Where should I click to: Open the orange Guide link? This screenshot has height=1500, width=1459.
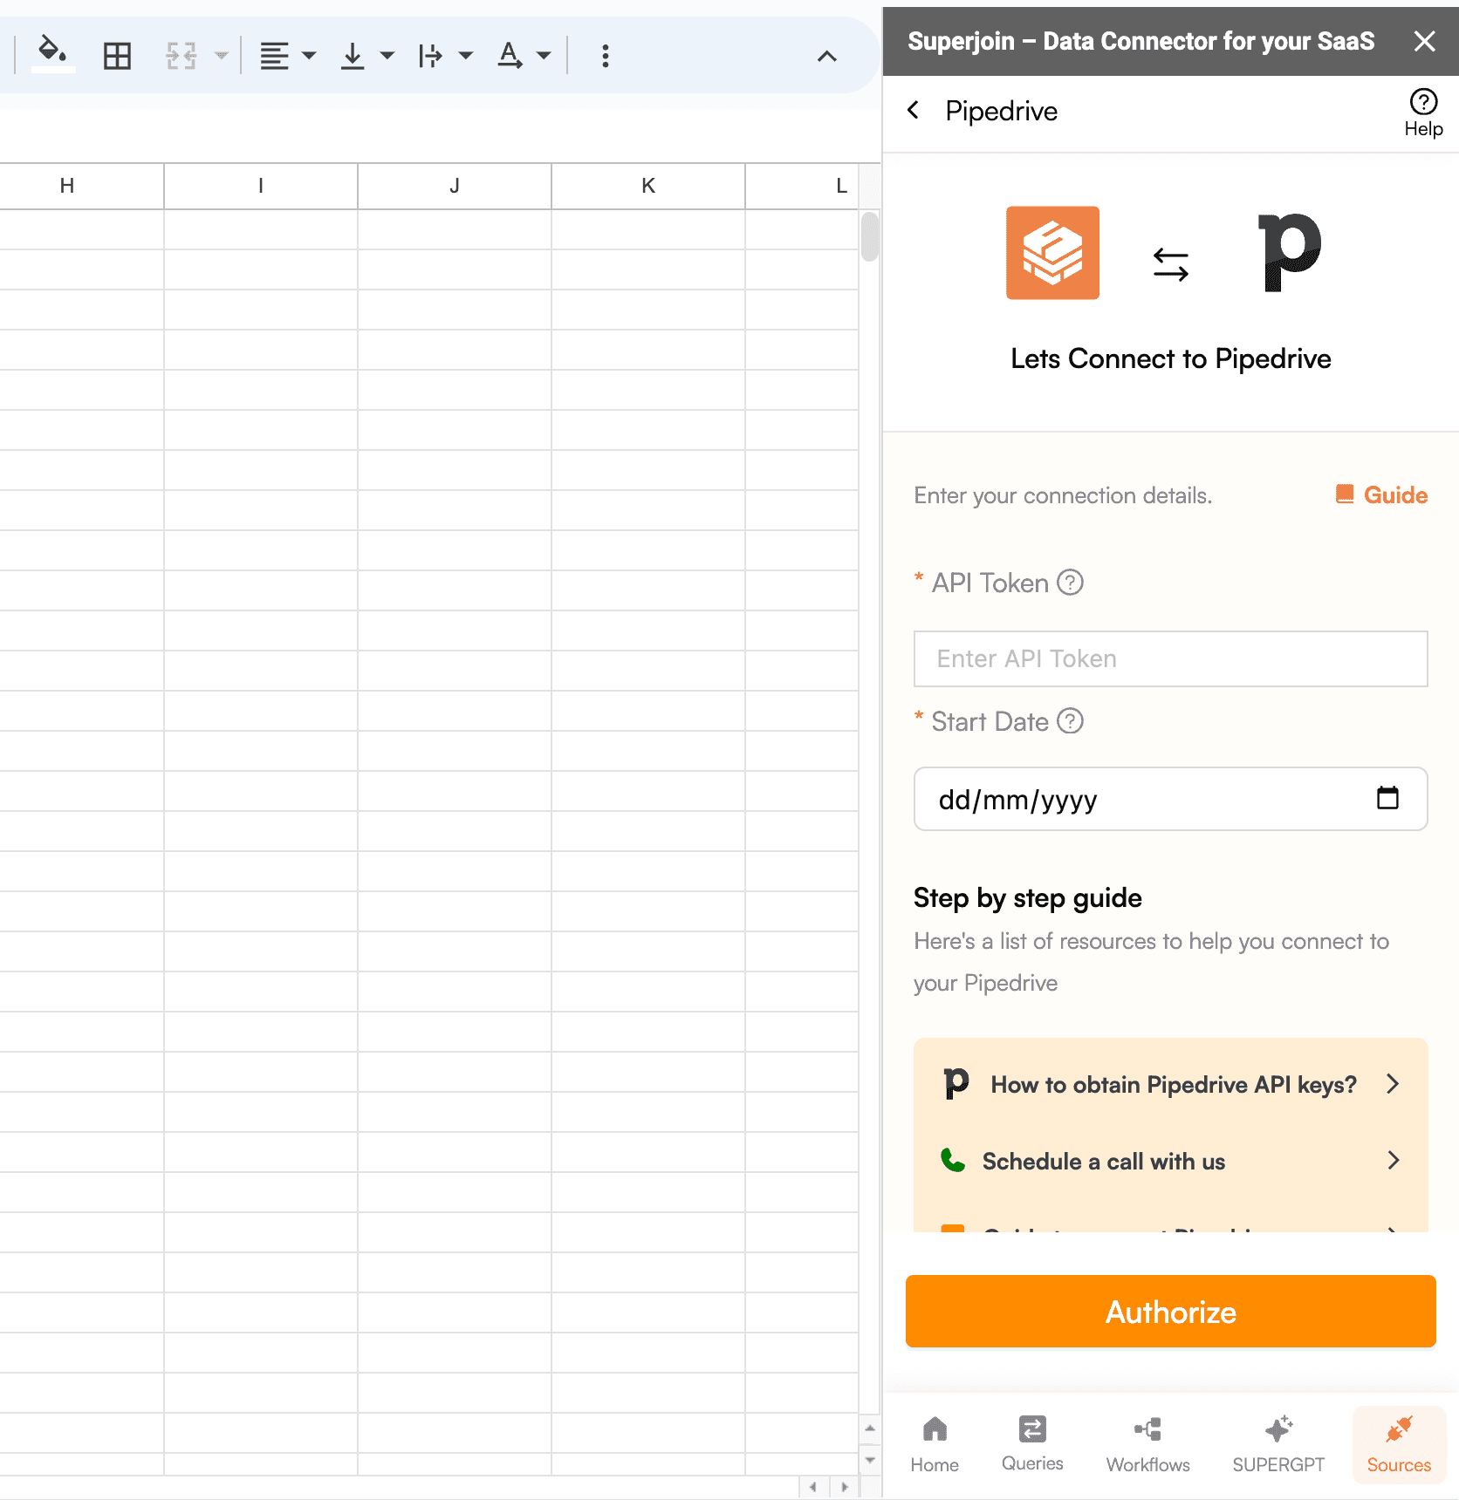coord(1382,495)
